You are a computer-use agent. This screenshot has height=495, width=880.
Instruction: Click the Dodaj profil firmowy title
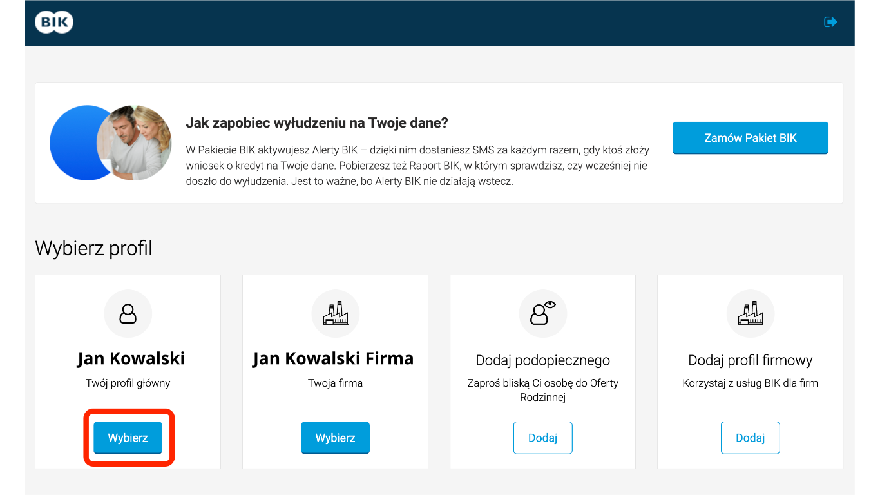coord(751,360)
